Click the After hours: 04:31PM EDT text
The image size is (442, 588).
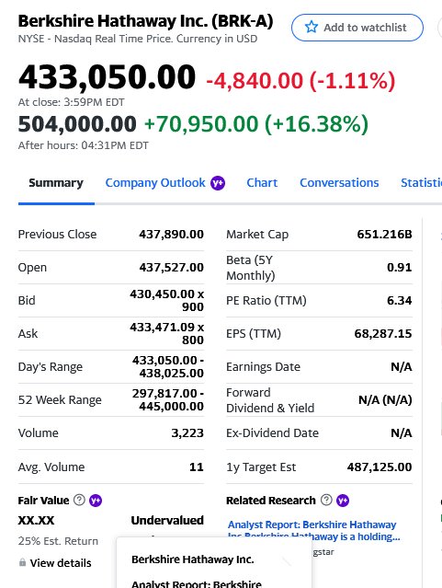pos(83,145)
